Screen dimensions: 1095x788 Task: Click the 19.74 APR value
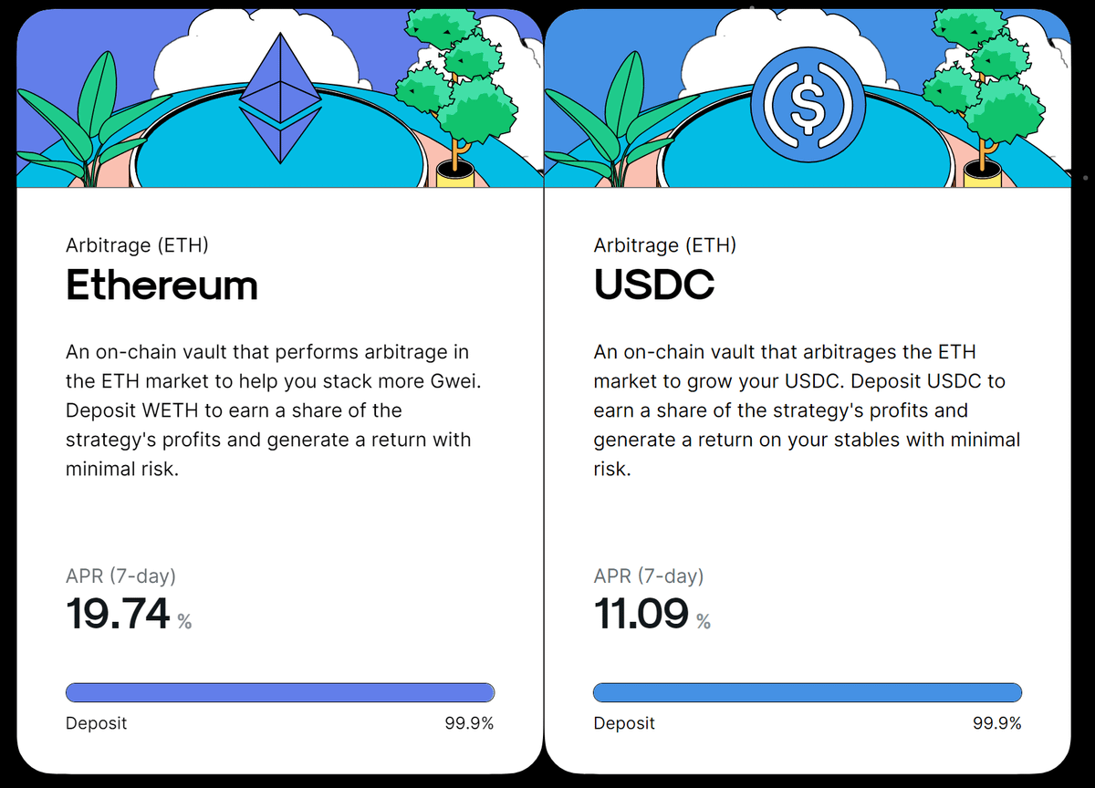tap(119, 614)
